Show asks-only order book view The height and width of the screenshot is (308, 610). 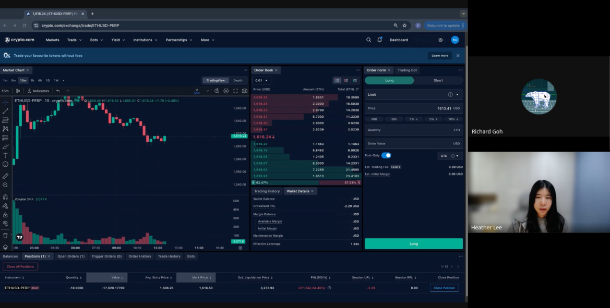coord(346,80)
